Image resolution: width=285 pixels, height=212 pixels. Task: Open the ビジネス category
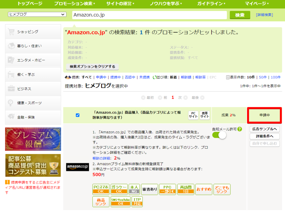click(33, 89)
